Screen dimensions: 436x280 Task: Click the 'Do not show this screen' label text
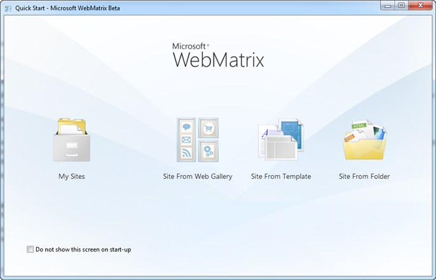pyautogui.click(x=83, y=249)
